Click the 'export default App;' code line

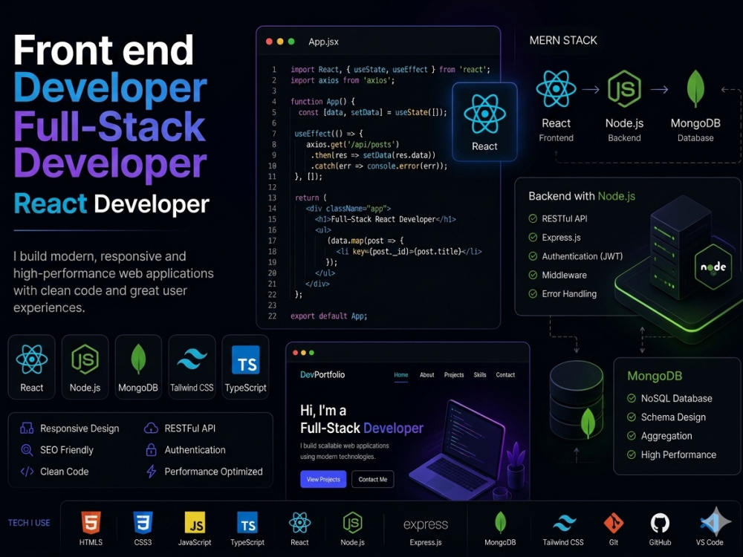(x=329, y=316)
